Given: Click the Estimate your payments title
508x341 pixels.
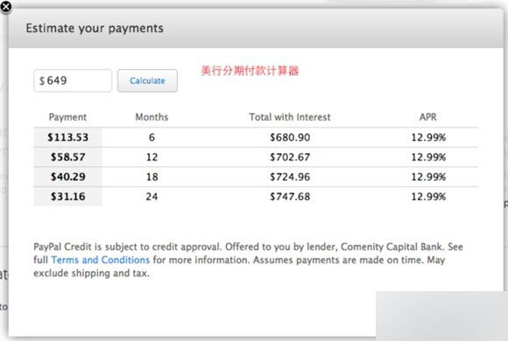Looking at the screenshot, I should (x=95, y=29).
